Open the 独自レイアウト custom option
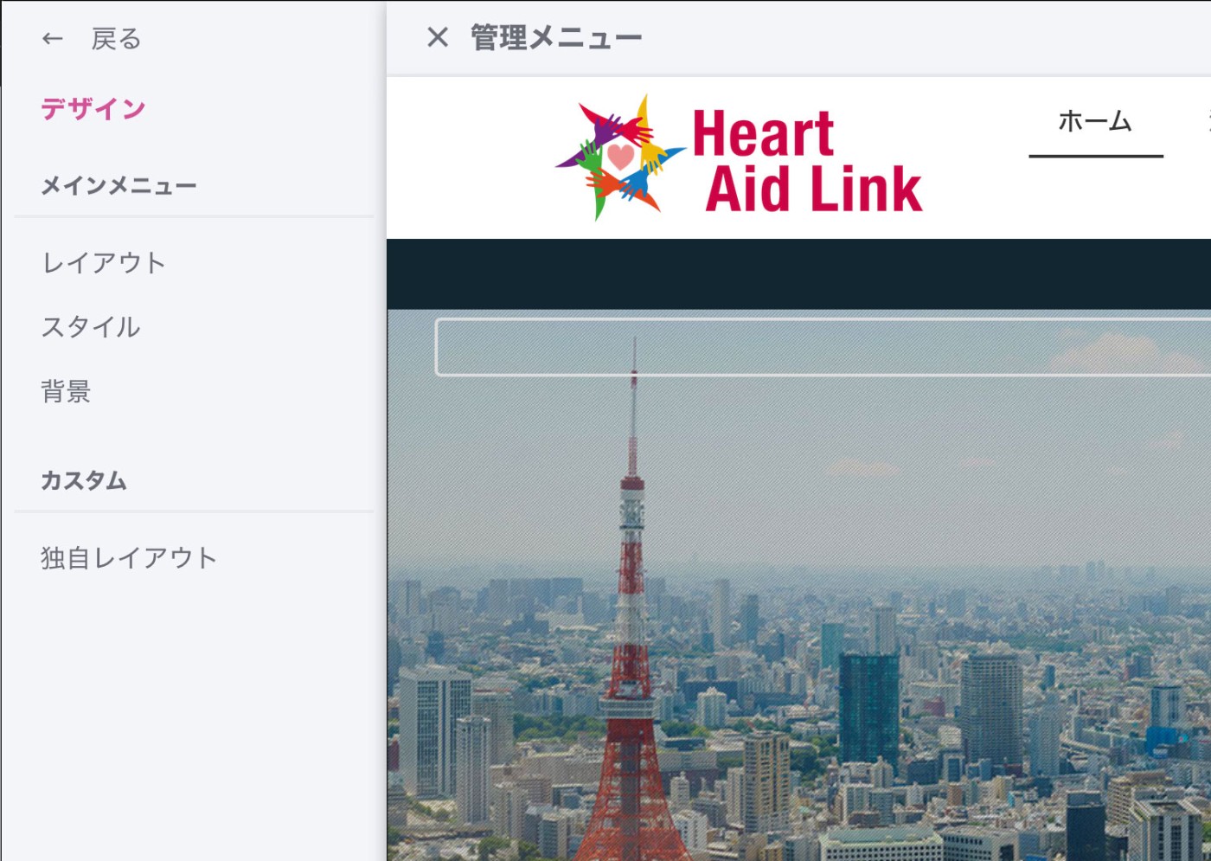Image resolution: width=1211 pixels, height=861 pixels. pyautogui.click(x=129, y=558)
